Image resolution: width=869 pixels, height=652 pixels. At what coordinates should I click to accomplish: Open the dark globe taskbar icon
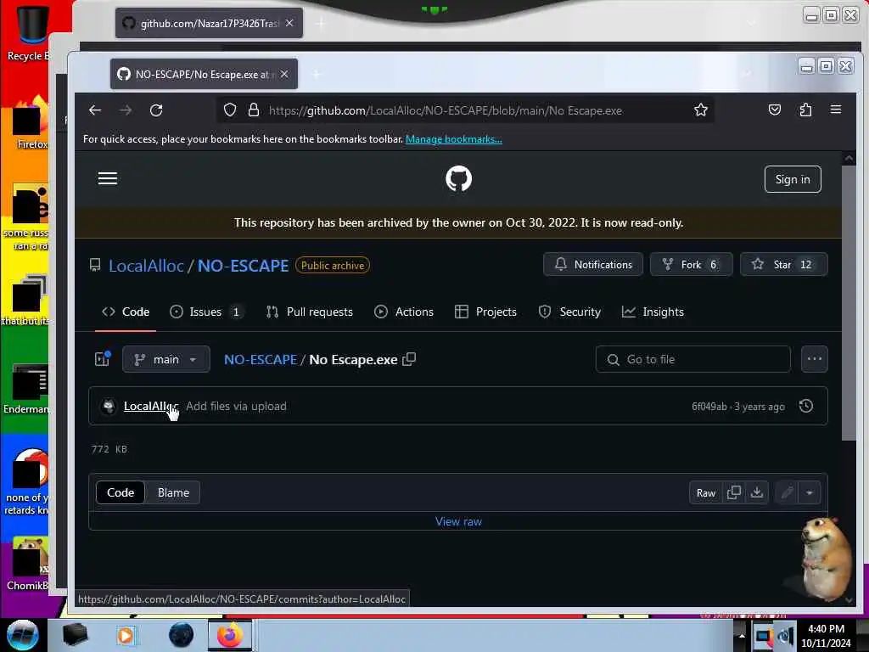[x=182, y=635]
